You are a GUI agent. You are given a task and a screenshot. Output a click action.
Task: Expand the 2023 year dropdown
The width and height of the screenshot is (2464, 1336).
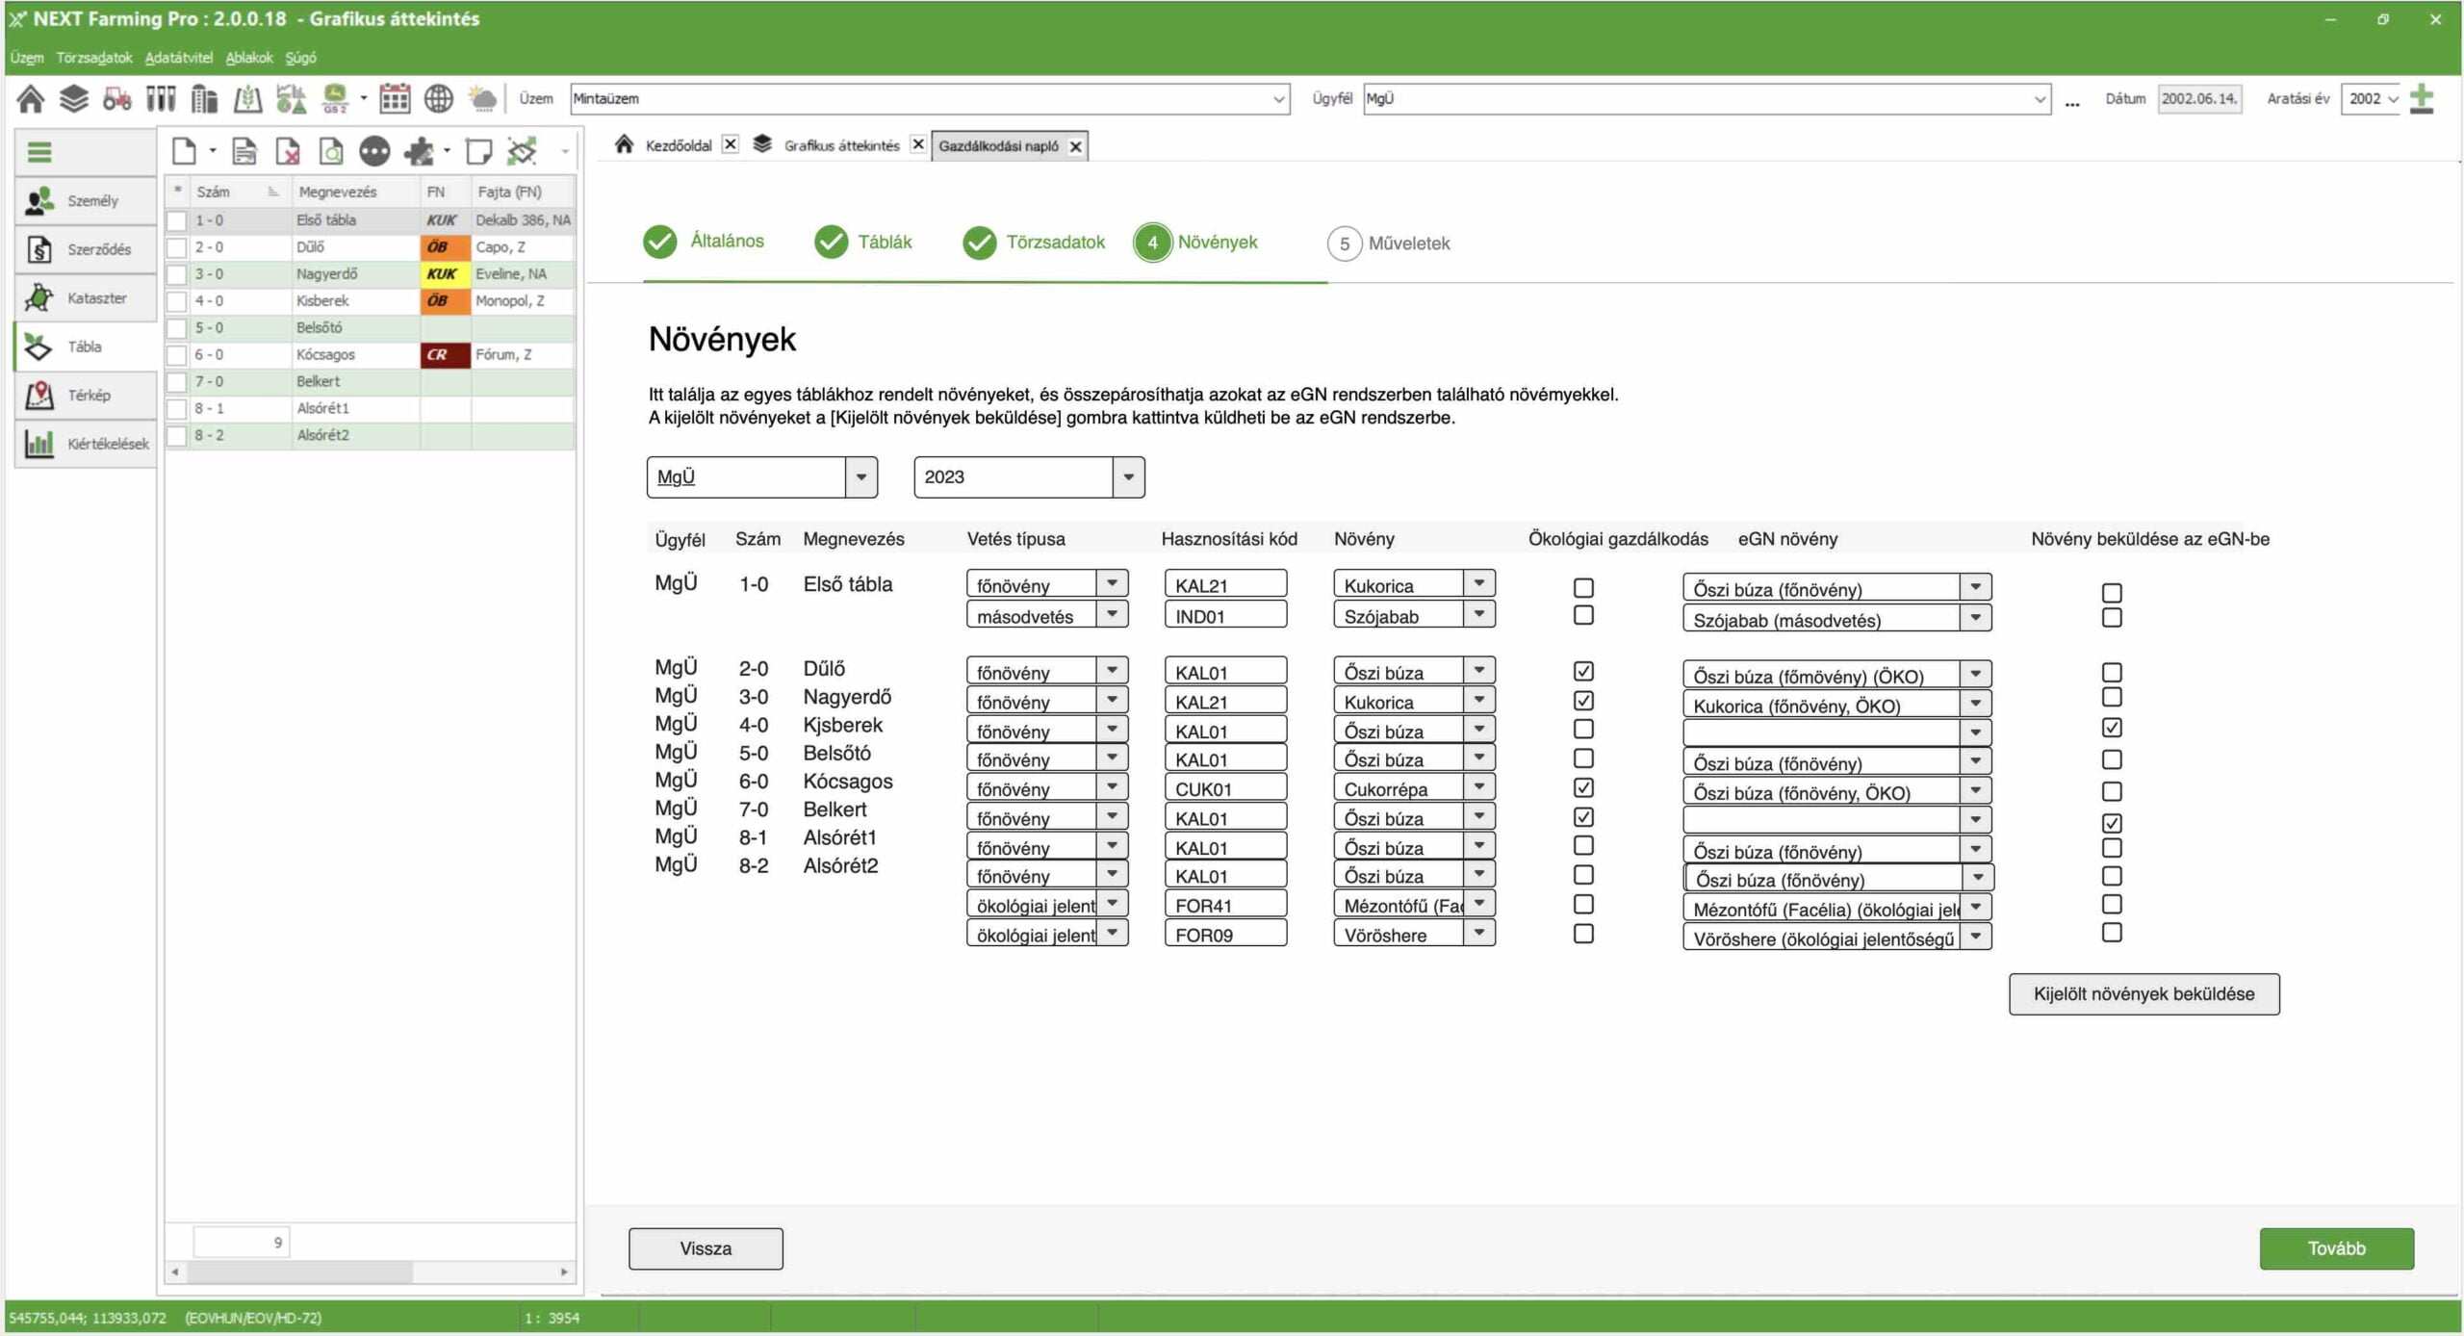[1128, 476]
